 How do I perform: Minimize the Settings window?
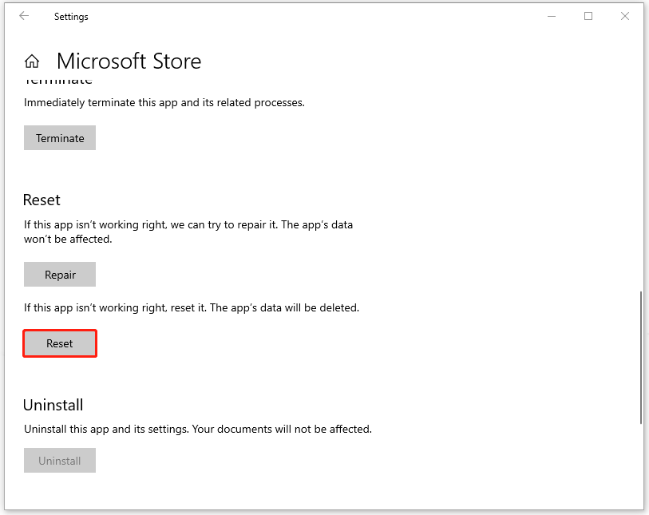551,16
